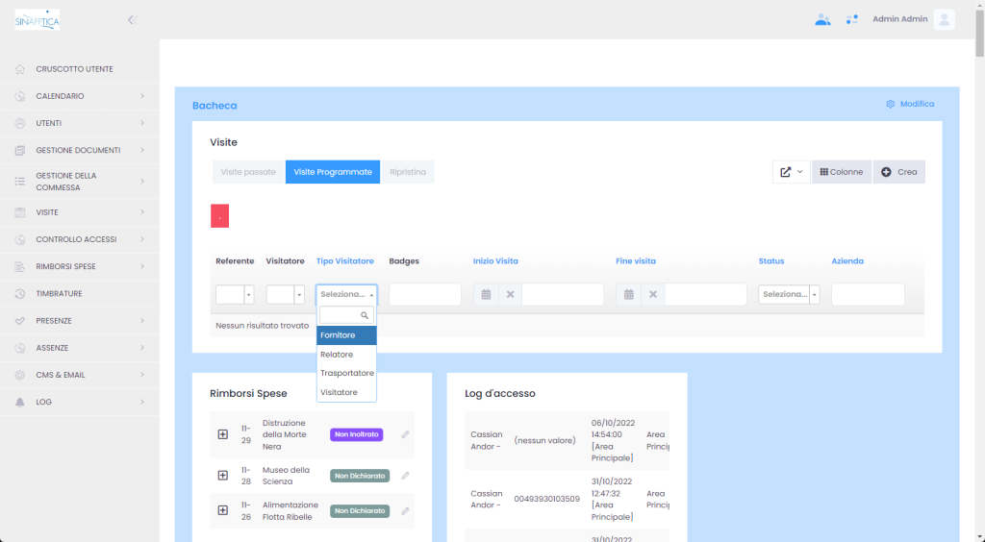Screen dimensions: 985x542
Task: Open the export icon dropdown
Action: [x=792, y=172]
